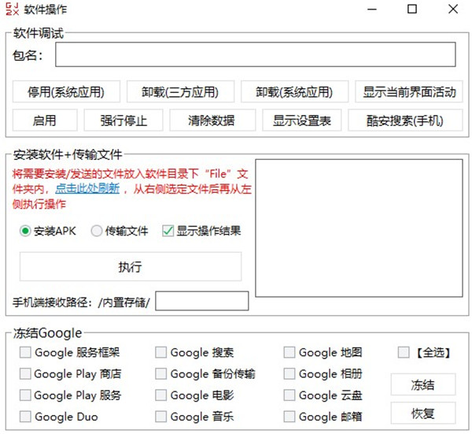
Task: Select the 安装APK radio button
Action: [x=26, y=232]
